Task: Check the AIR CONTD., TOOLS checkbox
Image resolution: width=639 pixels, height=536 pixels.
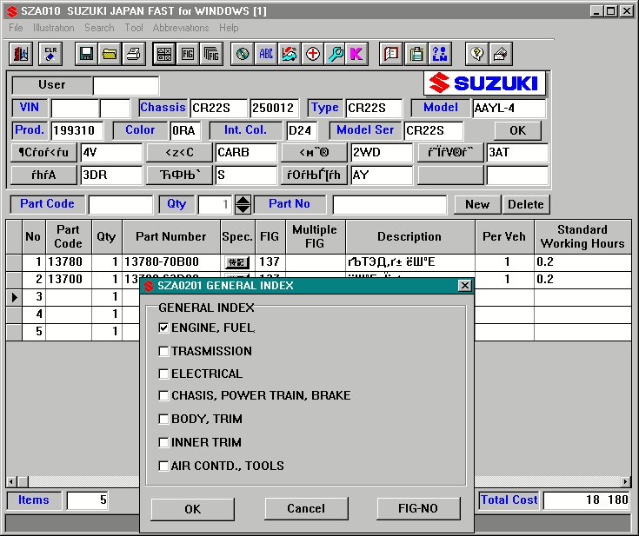Action: pos(163,466)
